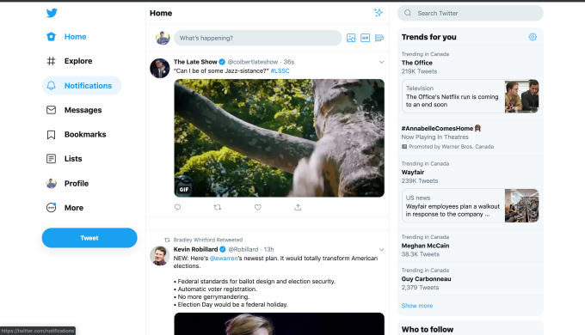Open the Explore page
585x335 pixels.
(69, 61)
